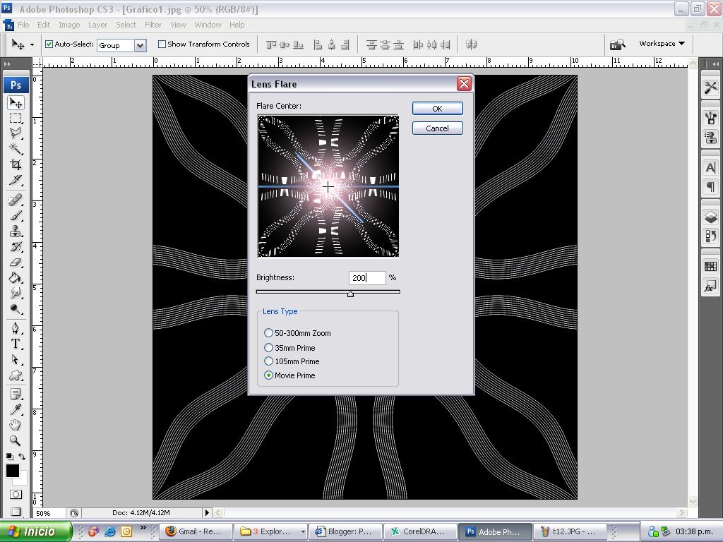Switch to CorelDRAW in the taskbar
The height and width of the screenshot is (542, 723).
[420, 531]
